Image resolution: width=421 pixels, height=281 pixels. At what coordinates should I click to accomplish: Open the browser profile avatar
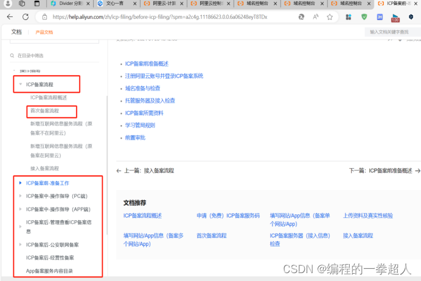8,3
